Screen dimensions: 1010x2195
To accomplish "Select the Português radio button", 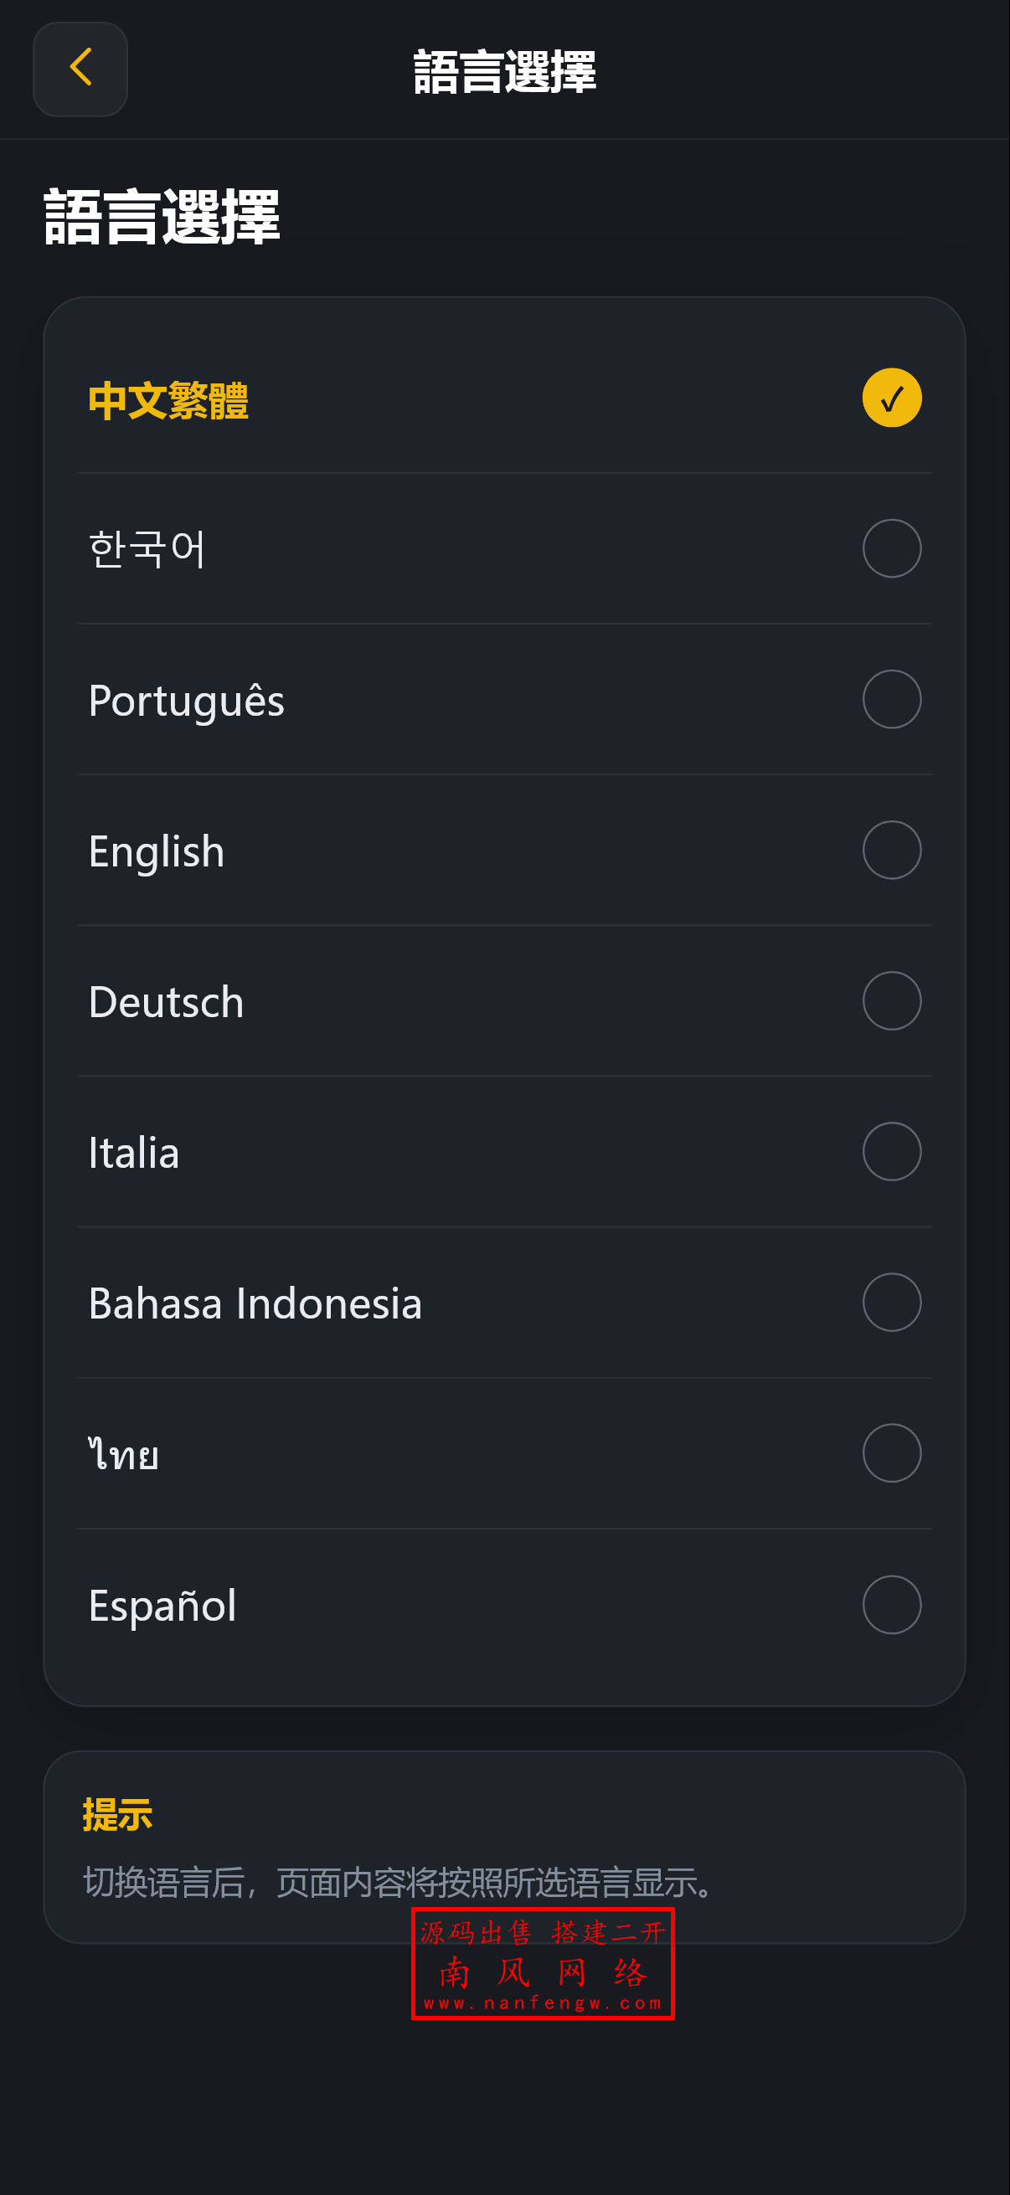I will click(891, 700).
